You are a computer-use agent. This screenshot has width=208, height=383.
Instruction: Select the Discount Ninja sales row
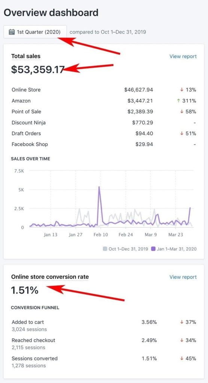[104, 122]
